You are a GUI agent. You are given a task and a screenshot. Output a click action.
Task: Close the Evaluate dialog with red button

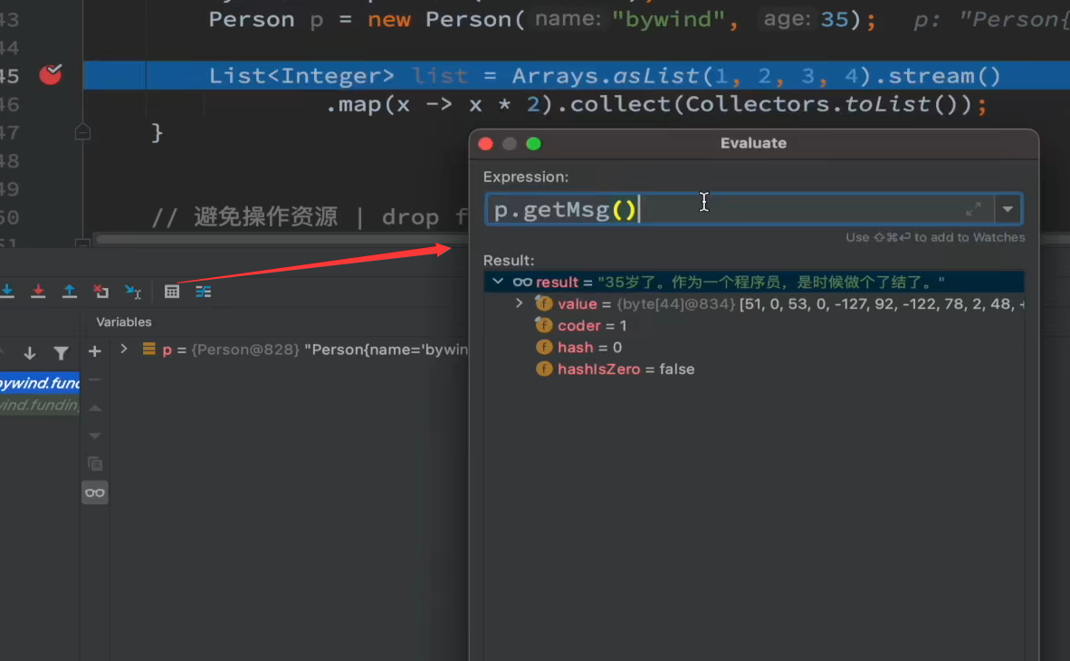[x=486, y=143]
